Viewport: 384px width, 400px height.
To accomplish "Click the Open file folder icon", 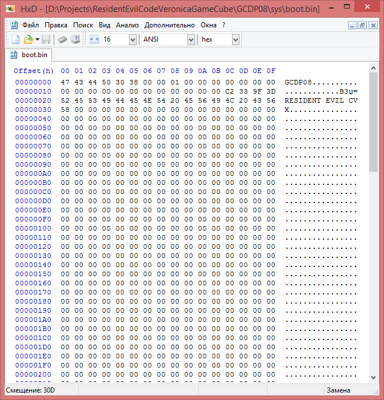I will [x=28, y=39].
